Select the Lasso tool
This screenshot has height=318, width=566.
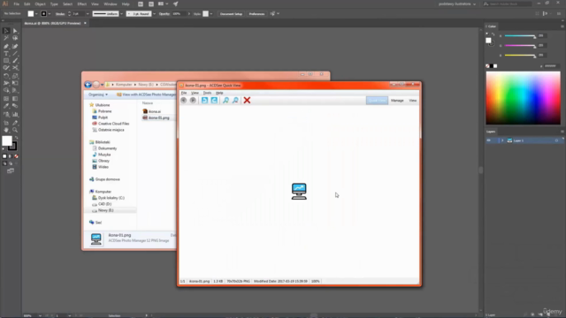point(15,38)
